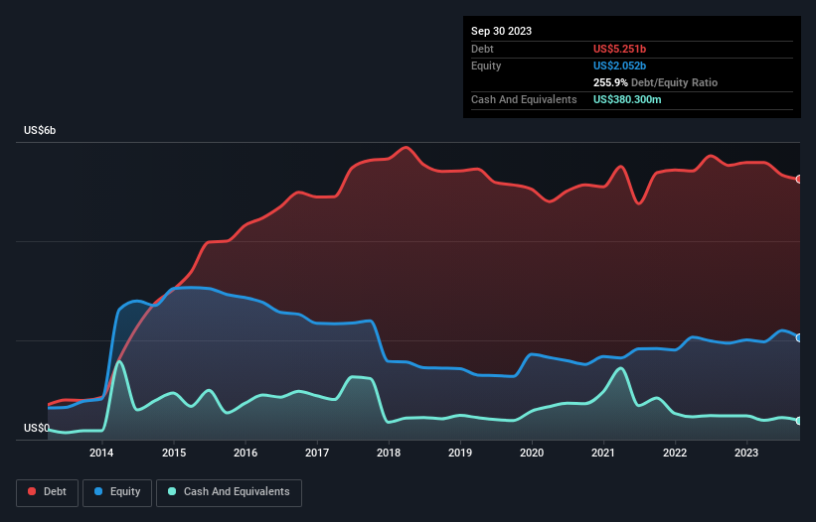This screenshot has height=522, width=816.
Task: Select the Debt endpoint marker on chart
Action: (x=799, y=180)
